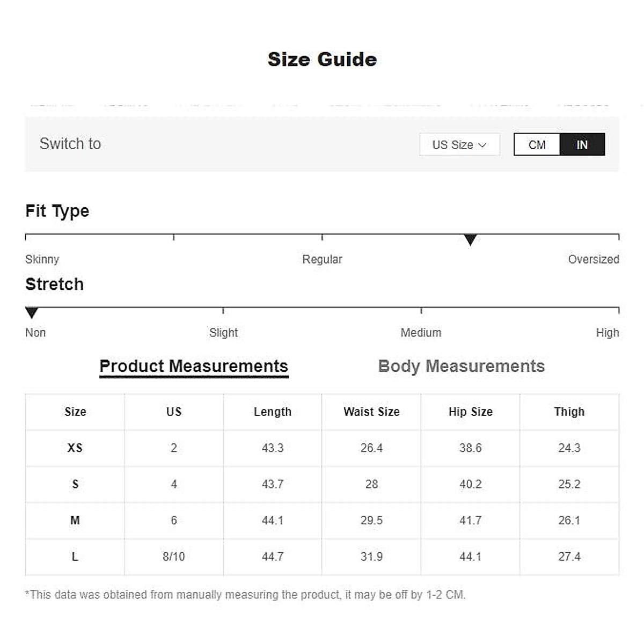
Task: Switch to Body Measurements tab
Action: pyautogui.click(x=461, y=367)
